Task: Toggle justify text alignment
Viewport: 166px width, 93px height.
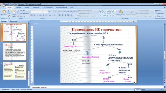Action: point(68,15)
